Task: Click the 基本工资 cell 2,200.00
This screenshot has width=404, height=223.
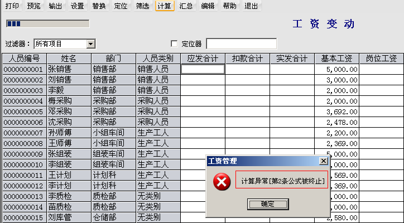Action: click(x=336, y=133)
